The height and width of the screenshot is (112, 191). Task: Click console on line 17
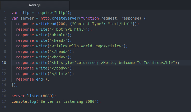click(x=19, y=102)
